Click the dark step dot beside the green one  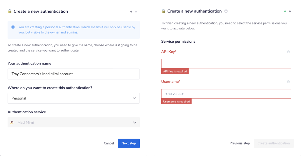click(x=290, y=11)
